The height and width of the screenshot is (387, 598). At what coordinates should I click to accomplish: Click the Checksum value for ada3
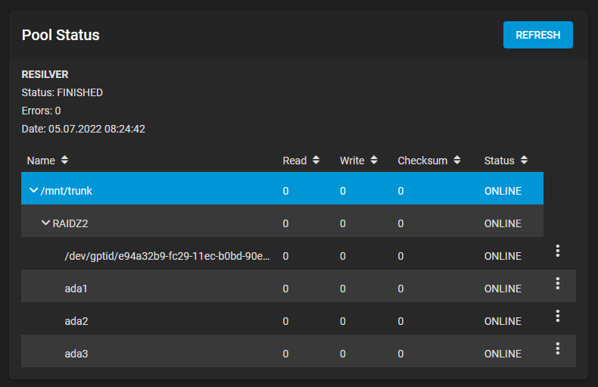[401, 354]
